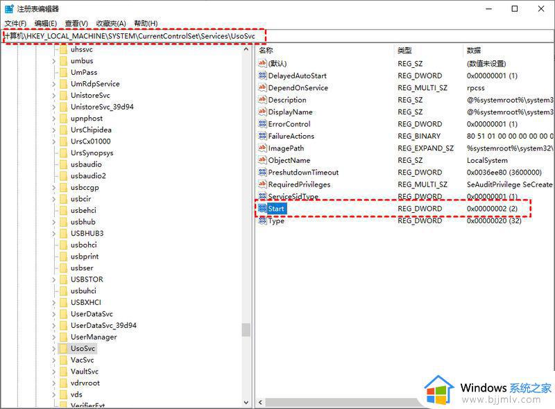Click the folder icon of UmPass key
This screenshot has width=555, height=409.
coord(63,72)
